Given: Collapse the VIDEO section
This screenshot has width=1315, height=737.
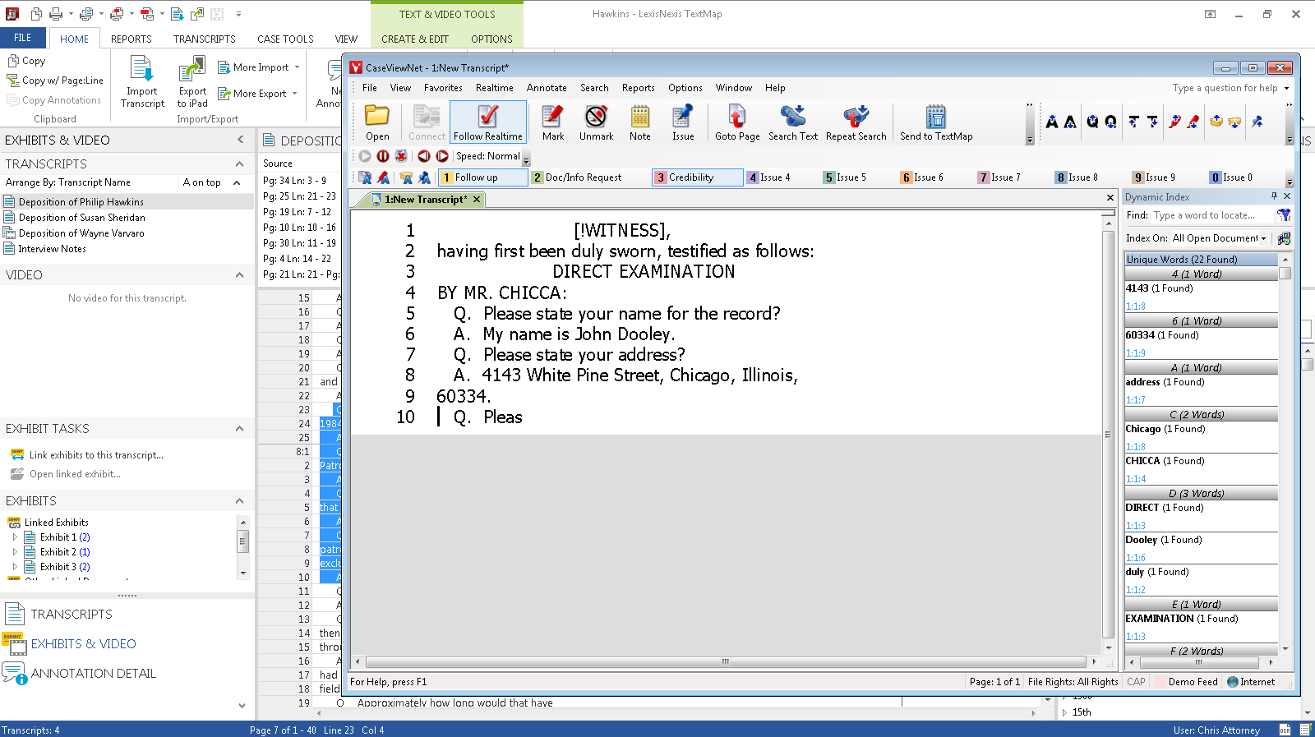Looking at the screenshot, I should [x=239, y=275].
